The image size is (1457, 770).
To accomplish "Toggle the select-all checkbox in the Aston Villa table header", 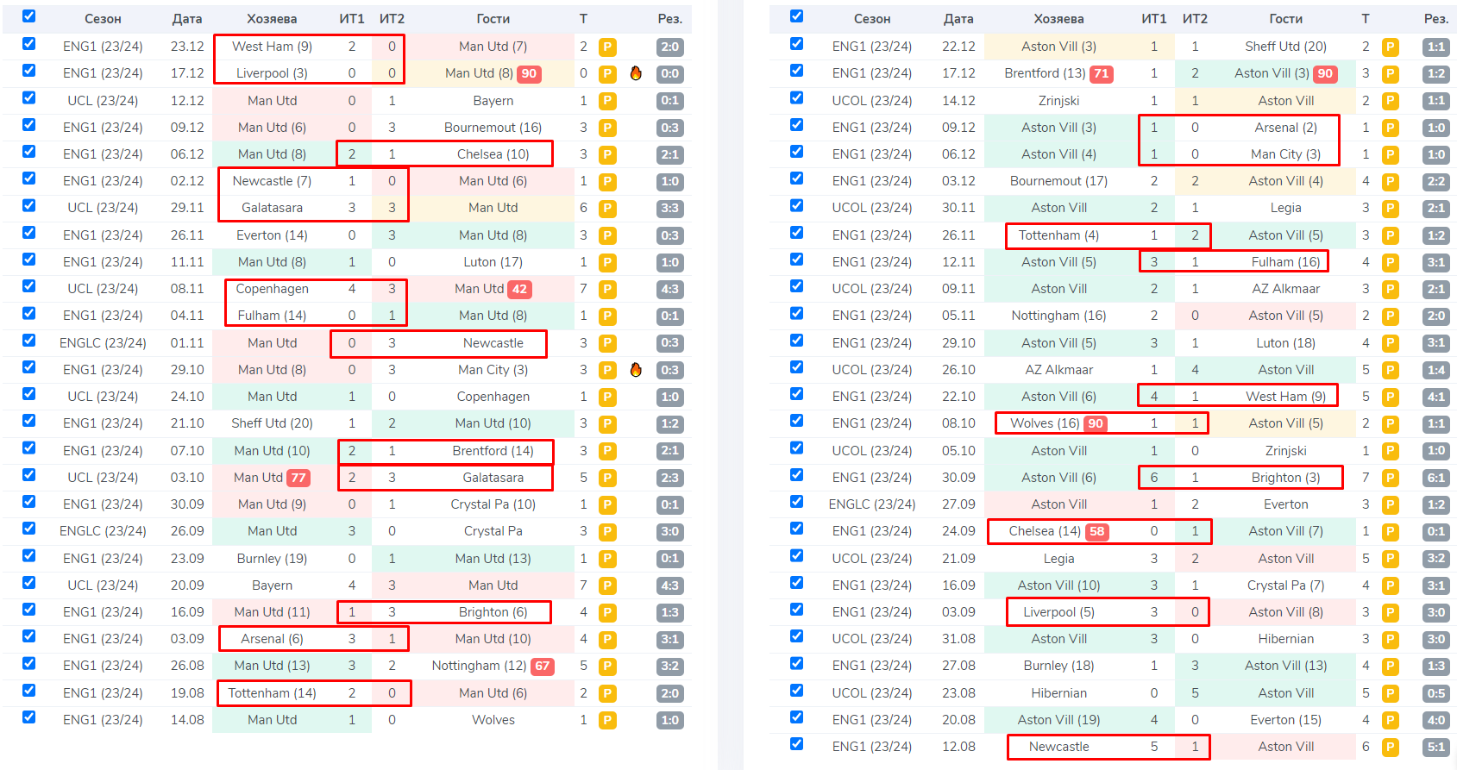I will (x=796, y=16).
